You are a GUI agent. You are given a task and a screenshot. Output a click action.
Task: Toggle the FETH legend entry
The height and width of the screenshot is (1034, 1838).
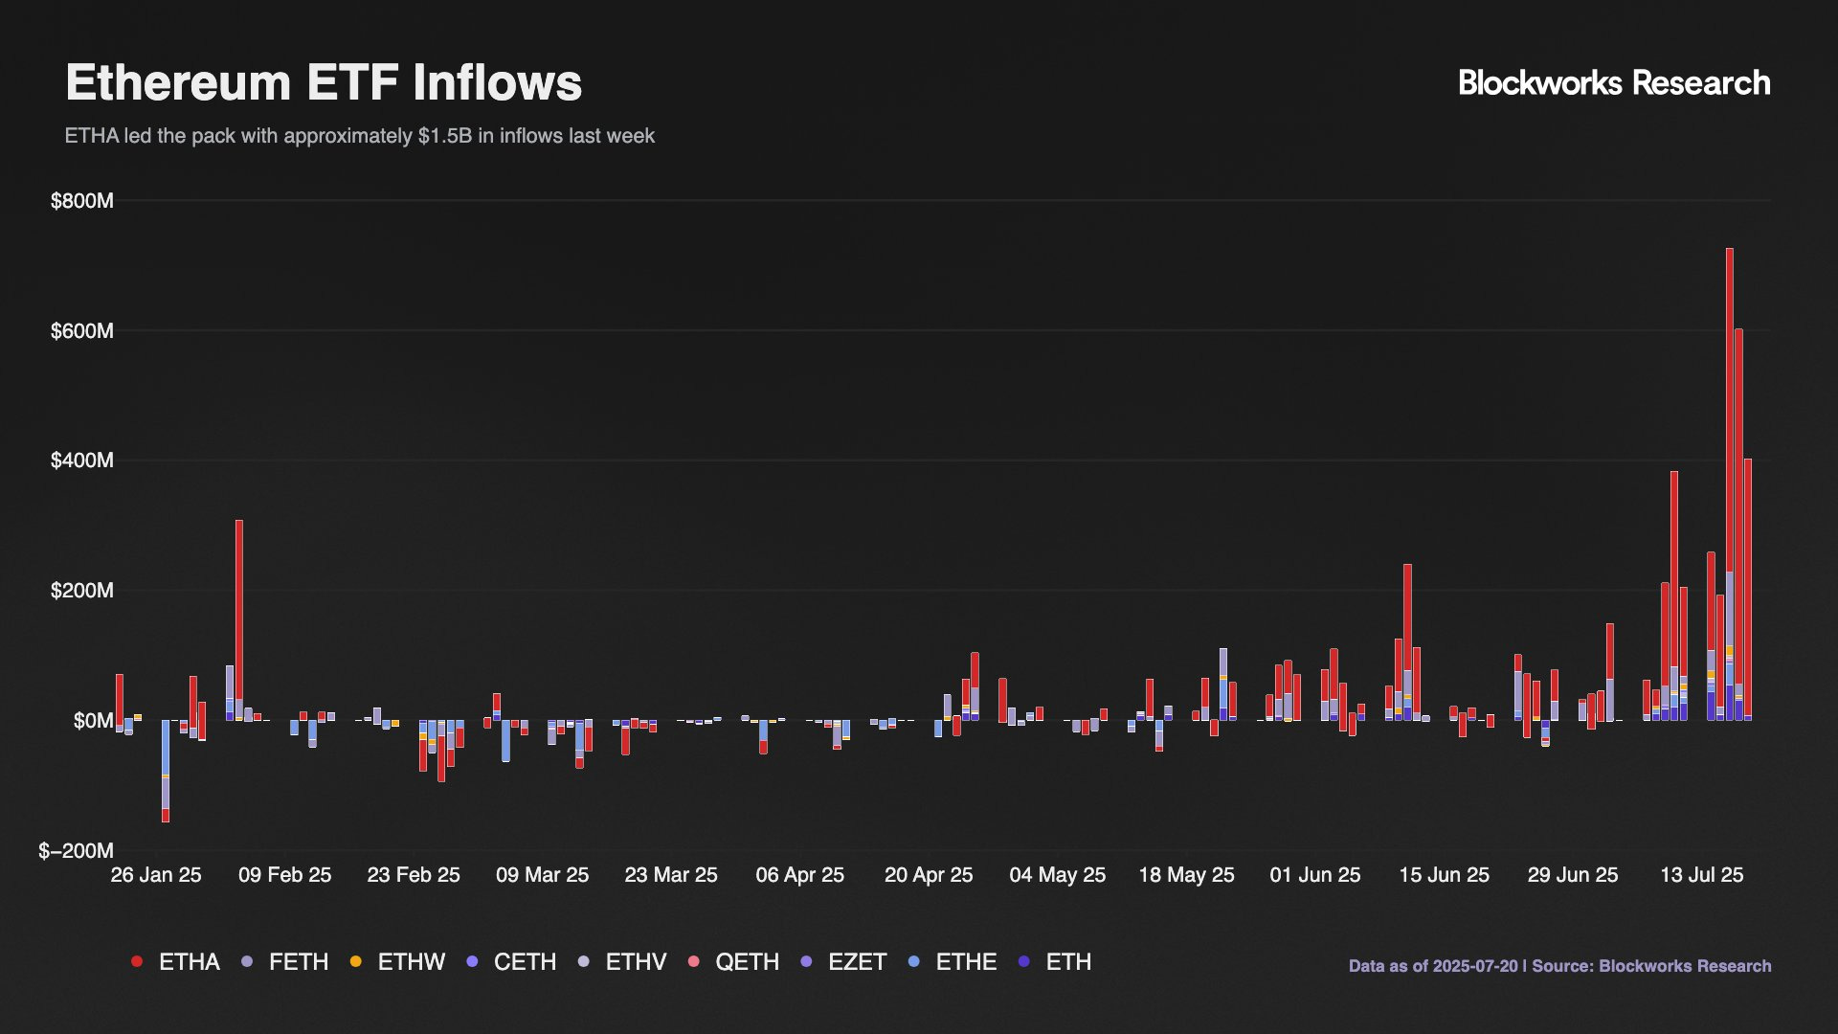coord(298,961)
